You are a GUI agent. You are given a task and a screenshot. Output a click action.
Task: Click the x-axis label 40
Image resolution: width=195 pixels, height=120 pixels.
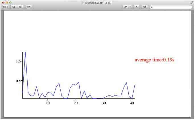132,103
